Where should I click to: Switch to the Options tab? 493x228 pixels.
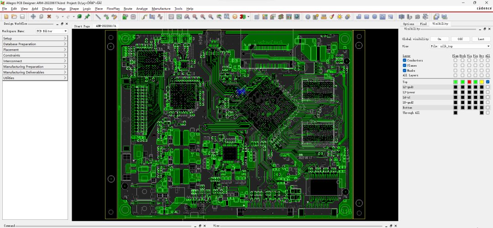[x=409, y=24]
